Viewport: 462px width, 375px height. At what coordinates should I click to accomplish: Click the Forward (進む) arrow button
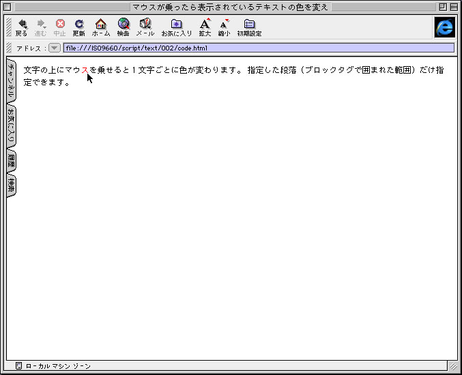(x=41, y=27)
